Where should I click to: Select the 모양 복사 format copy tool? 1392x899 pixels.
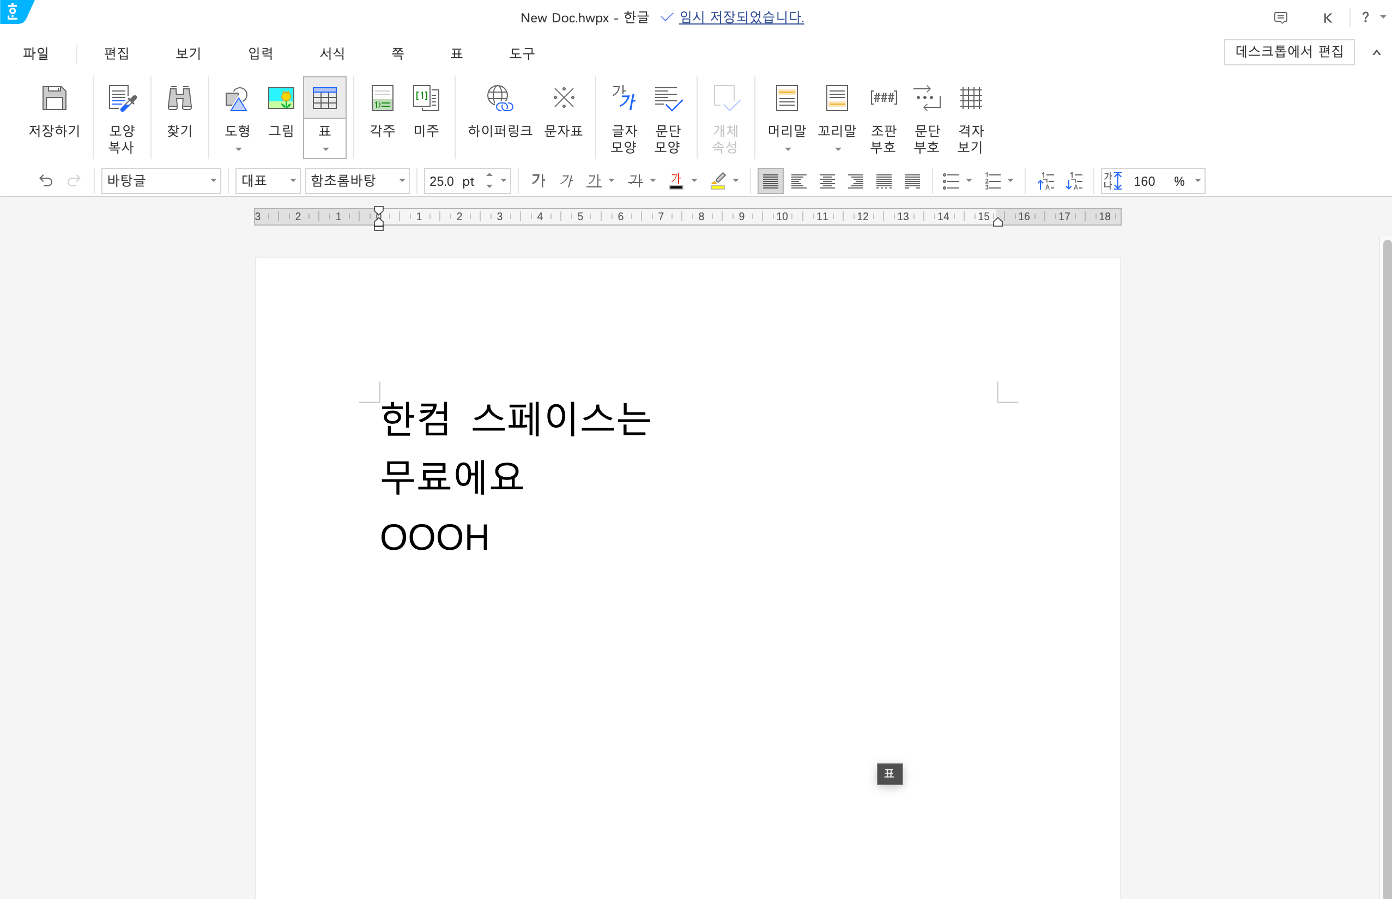[x=122, y=99]
